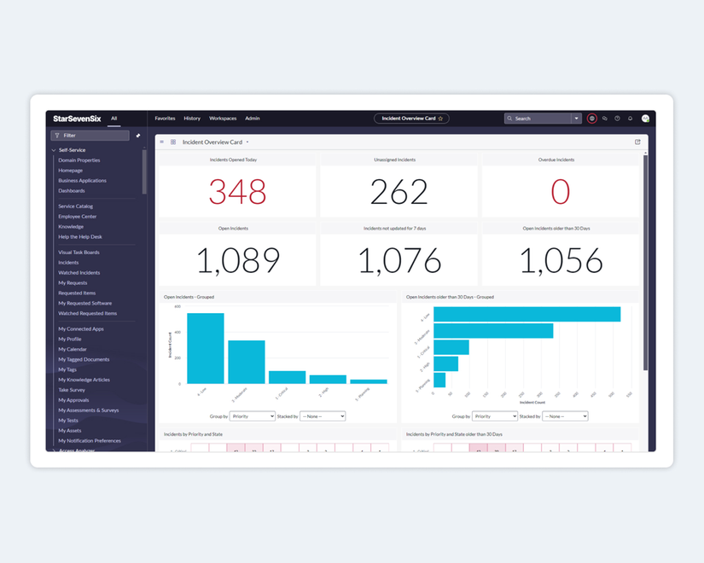Image resolution: width=704 pixels, height=563 pixels.
Task: Open the dashboard share/export icon
Action: coord(637,142)
